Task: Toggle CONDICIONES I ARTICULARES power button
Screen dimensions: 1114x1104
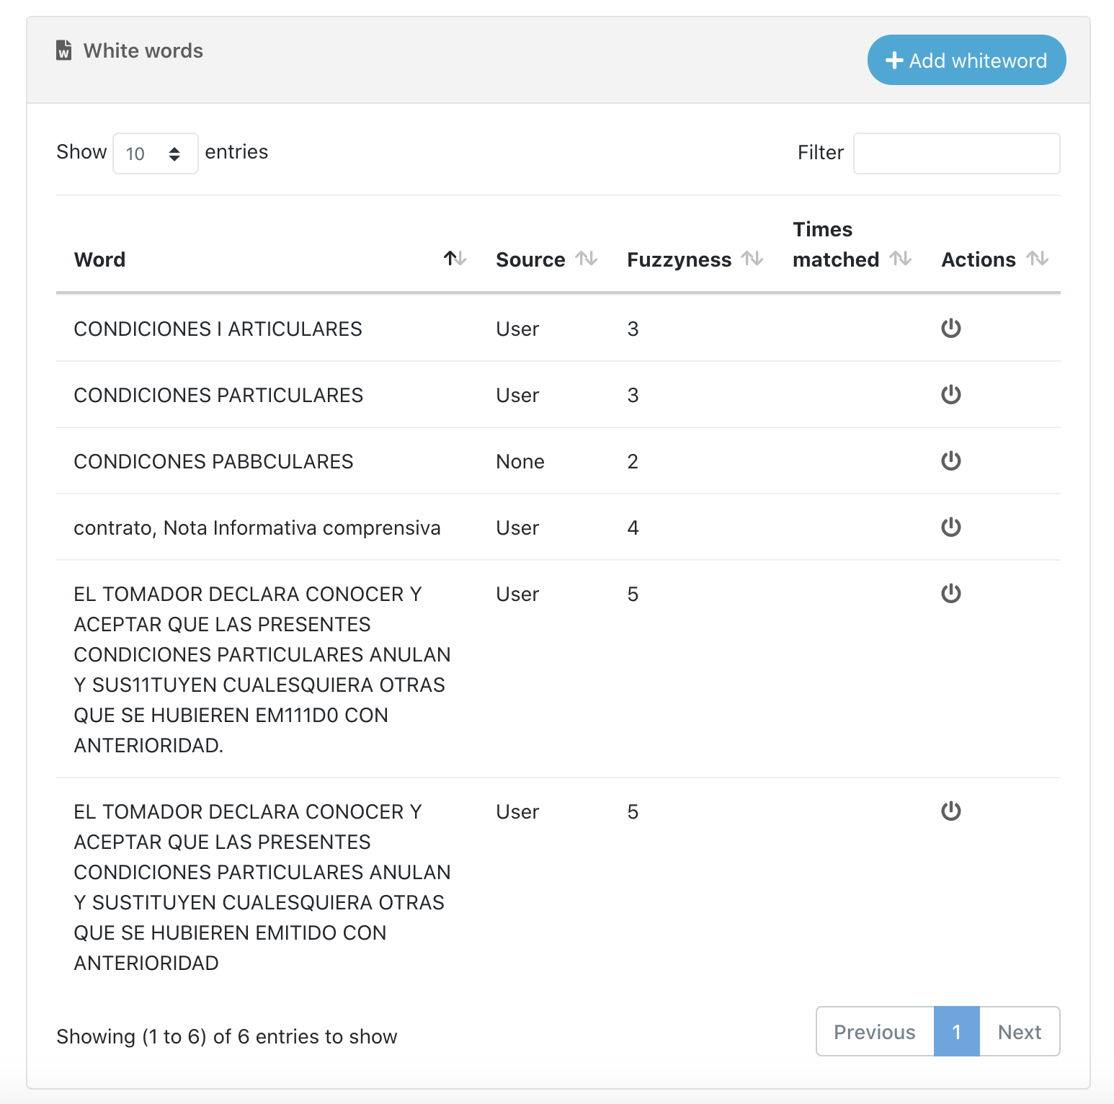Action: 950,328
